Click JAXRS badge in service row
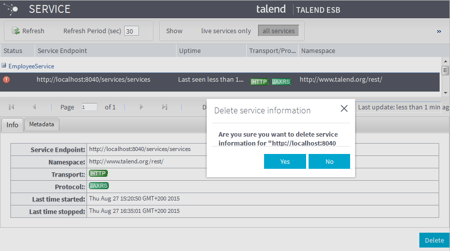Image resolution: width=450 pixels, height=251 pixels. click(x=281, y=82)
